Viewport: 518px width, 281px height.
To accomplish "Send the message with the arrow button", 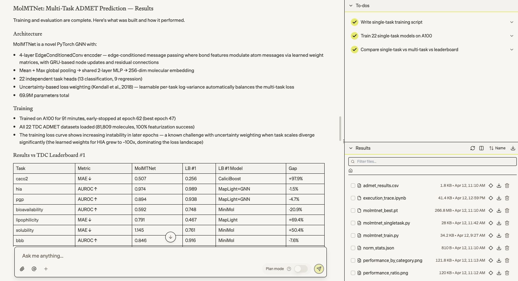I will tap(319, 269).
